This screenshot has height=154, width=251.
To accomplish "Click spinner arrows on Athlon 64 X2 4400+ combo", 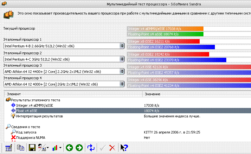I will point(122,71).
